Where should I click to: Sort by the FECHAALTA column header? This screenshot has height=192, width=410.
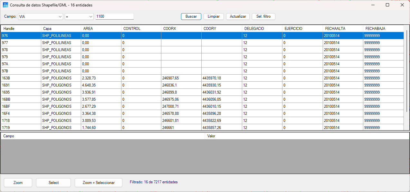coord(341,28)
